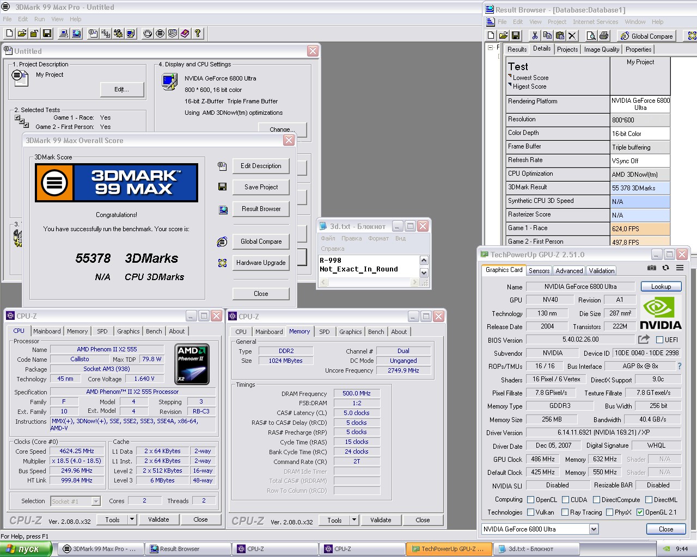The image size is (697, 557).
Task: Click the 3DMark 99 MAX score banner
Action: tap(117, 183)
